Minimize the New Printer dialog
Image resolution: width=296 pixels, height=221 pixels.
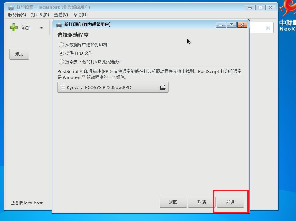221,25
